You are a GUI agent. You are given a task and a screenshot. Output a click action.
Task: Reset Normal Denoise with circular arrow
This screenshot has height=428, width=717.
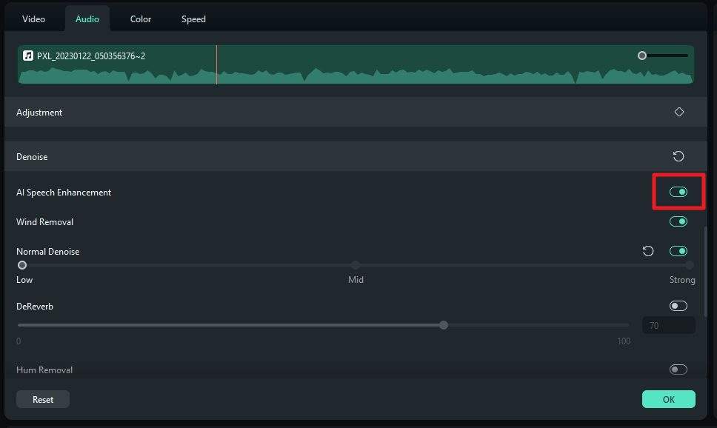(x=648, y=251)
